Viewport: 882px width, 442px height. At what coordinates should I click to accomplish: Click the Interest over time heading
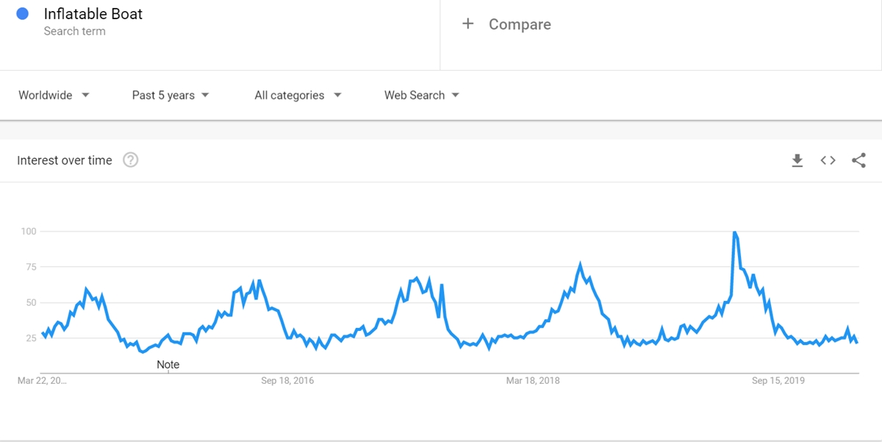65,160
